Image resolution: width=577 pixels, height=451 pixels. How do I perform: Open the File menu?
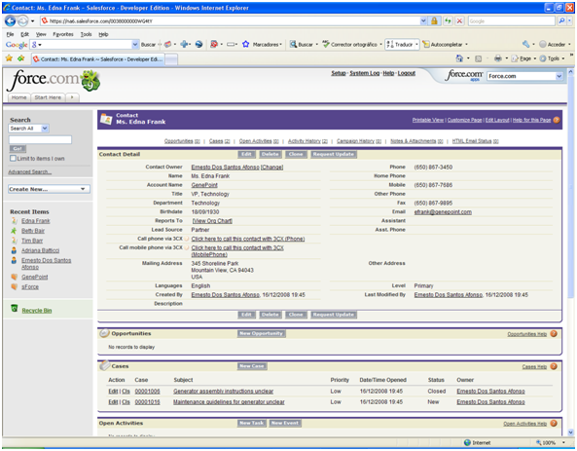click(x=10, y=34)
